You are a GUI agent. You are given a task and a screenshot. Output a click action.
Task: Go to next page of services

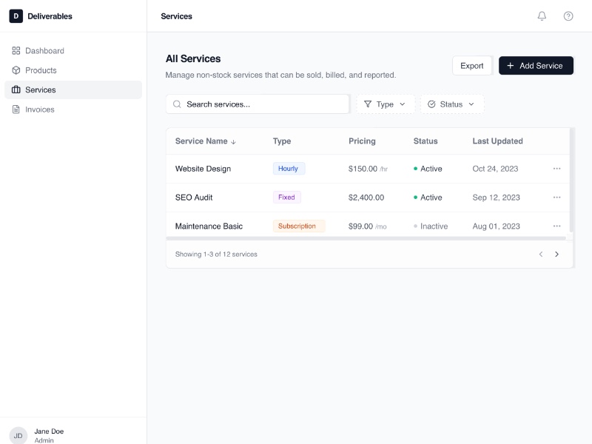pos(557,255)
